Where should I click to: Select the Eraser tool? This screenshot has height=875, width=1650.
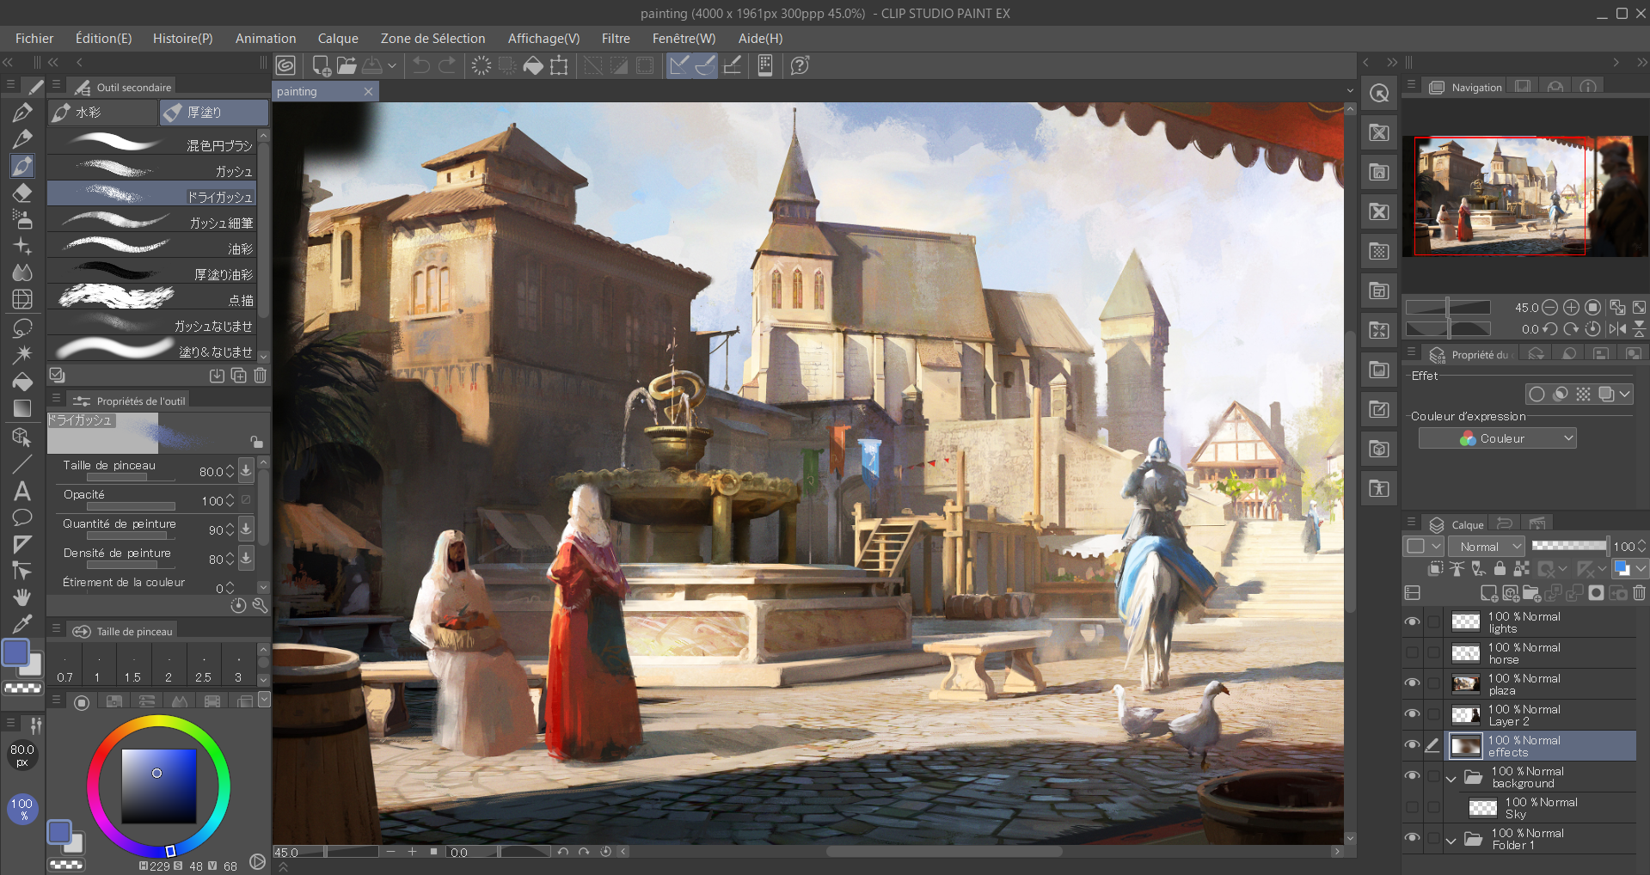click(x=22, y=192)
